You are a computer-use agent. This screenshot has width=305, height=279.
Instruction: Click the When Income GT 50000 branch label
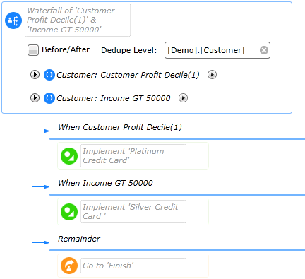tap(105, 183)
